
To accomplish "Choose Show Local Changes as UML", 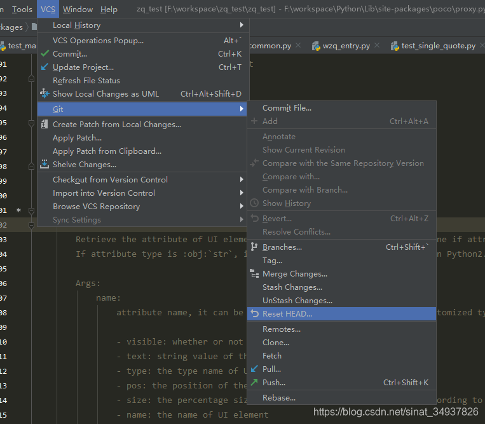I will (x=142, y=93).
